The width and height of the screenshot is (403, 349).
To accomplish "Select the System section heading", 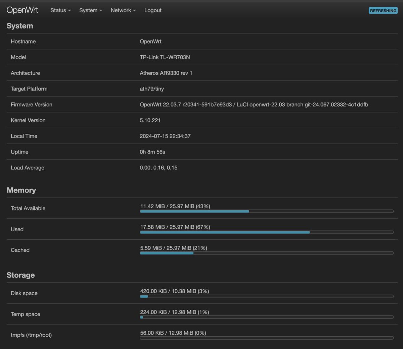I will pyautogui.click(x=20, y=26).
